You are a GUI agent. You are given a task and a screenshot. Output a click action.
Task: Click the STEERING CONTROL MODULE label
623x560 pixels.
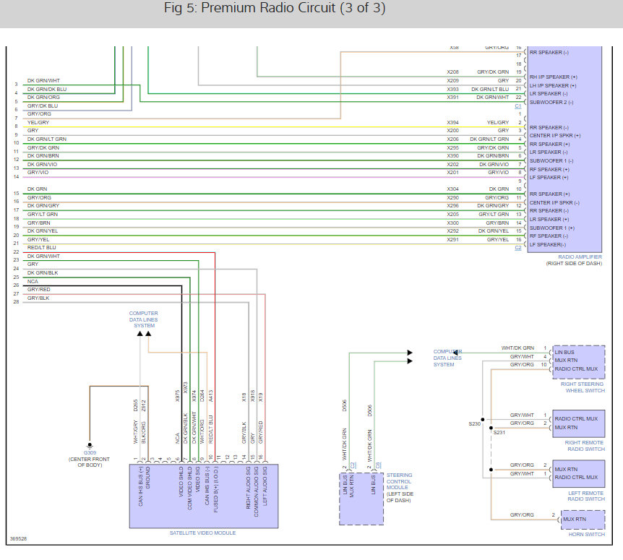pyautogui.click(x=399, y=481)
